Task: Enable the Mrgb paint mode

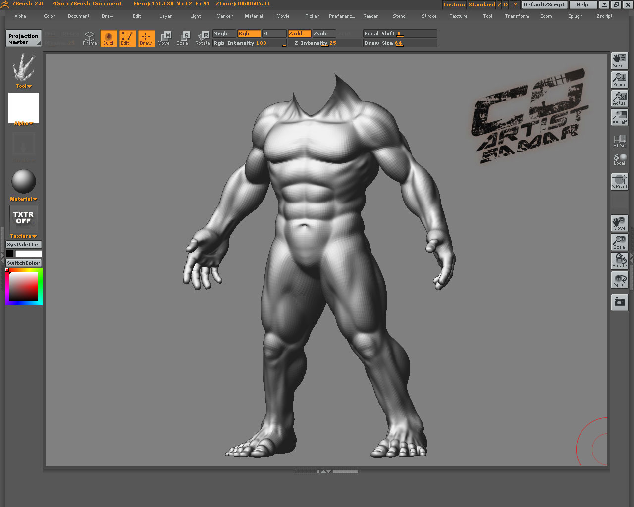Action: point(224,34)
